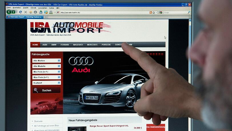
Task: Open the MERCEDES navigation item
Action: [x=92, y=45]
